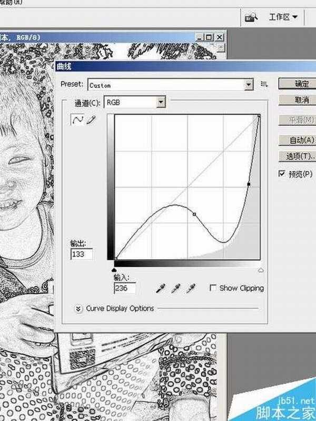This screenshot has width=316, height=421.
Task: Select the pencil draw-curve tool
Action: (x=91, y=120)
